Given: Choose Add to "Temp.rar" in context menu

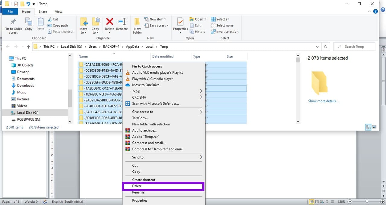Looking at the screenshot, I should [164, 137].
